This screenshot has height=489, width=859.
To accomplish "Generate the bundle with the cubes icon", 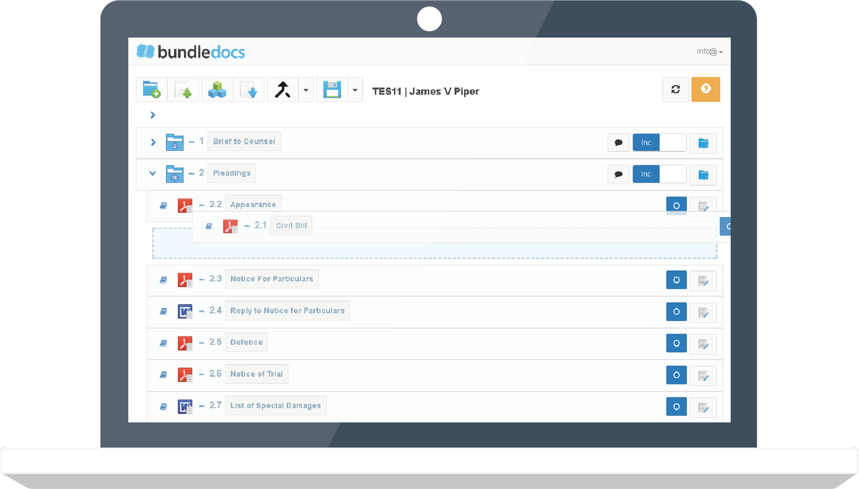I will [216, 89].
